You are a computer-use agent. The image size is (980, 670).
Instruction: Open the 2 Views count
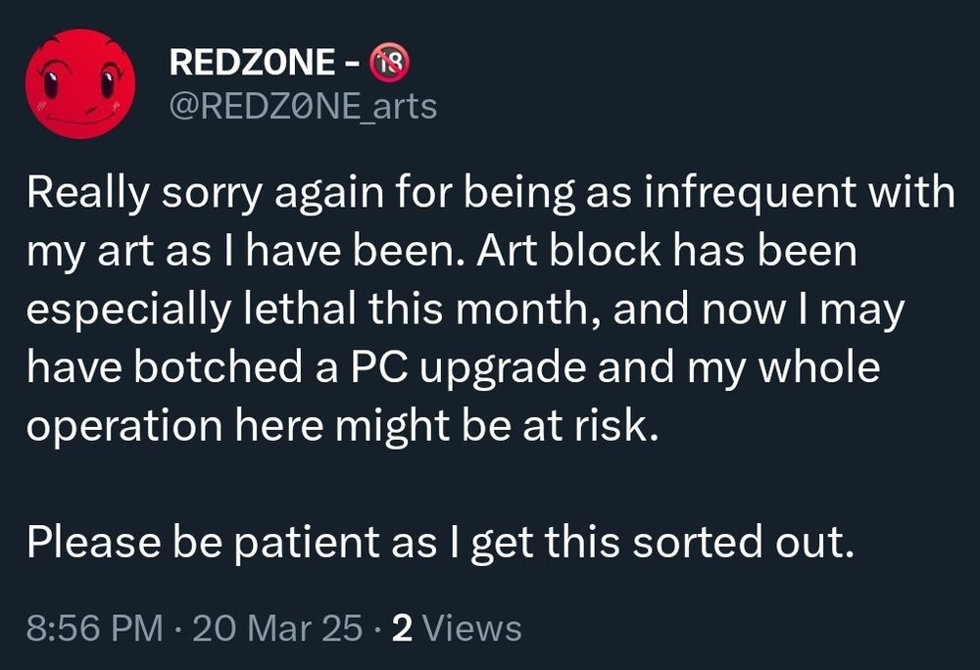456,628
